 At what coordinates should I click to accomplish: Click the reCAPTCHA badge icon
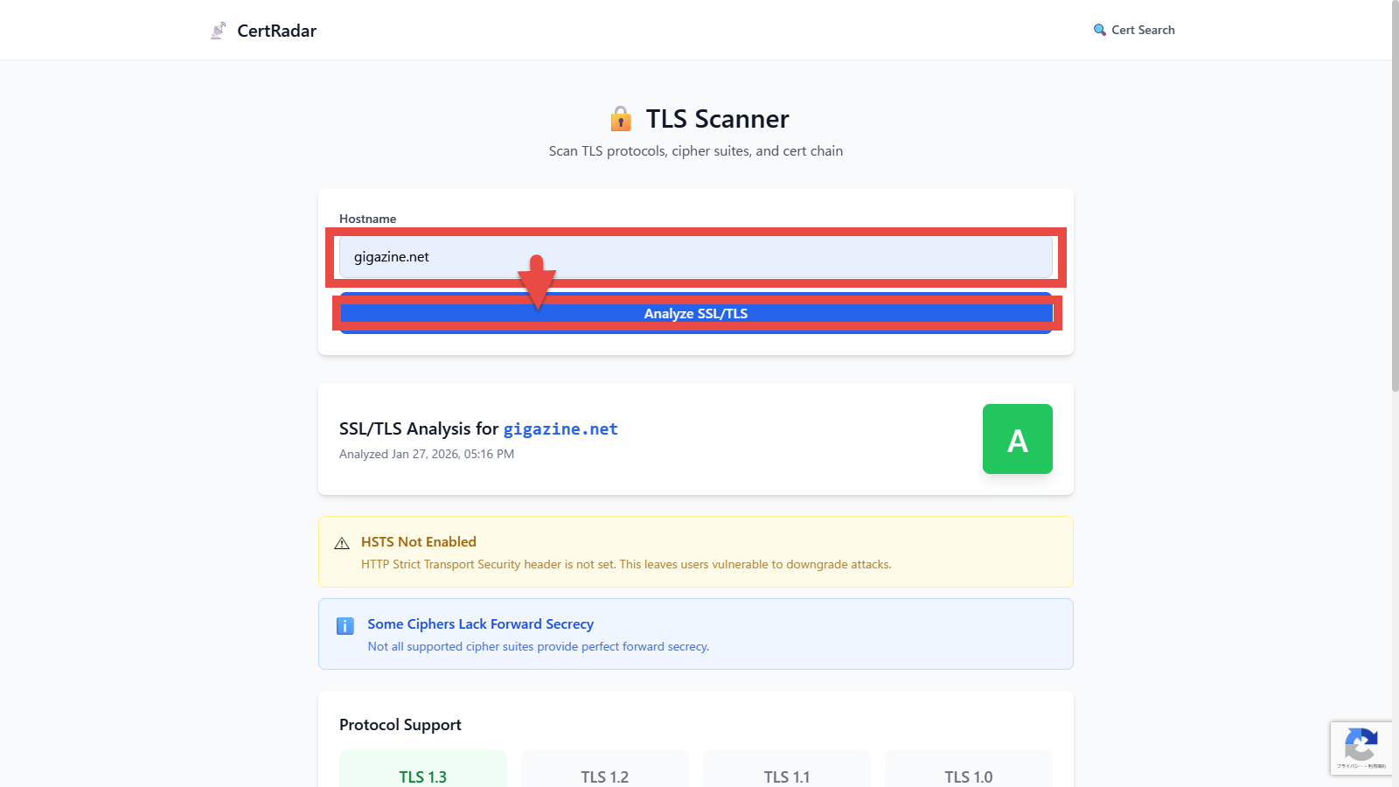point(1361,746)
